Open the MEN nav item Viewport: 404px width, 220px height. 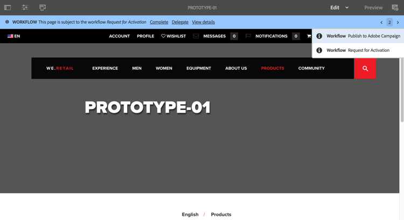coord(137,68)
